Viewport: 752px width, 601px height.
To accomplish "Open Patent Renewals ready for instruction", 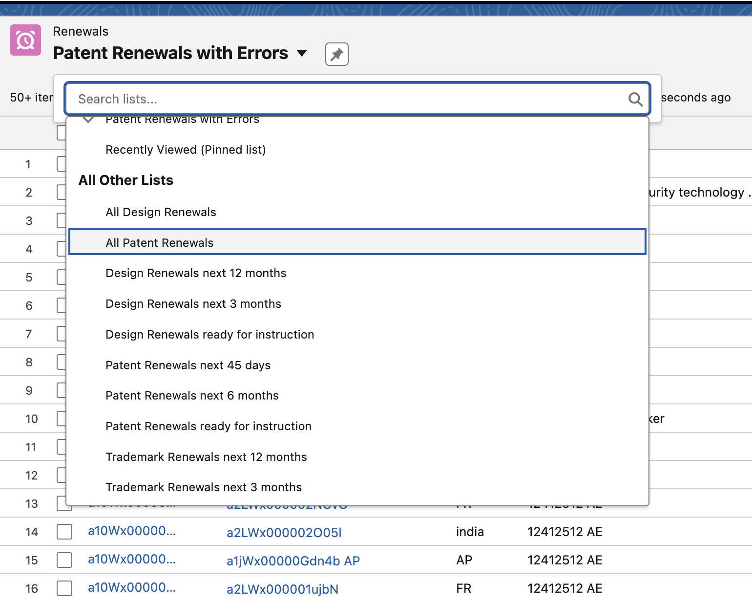I will pyautogui.click(x=209, y=426).
